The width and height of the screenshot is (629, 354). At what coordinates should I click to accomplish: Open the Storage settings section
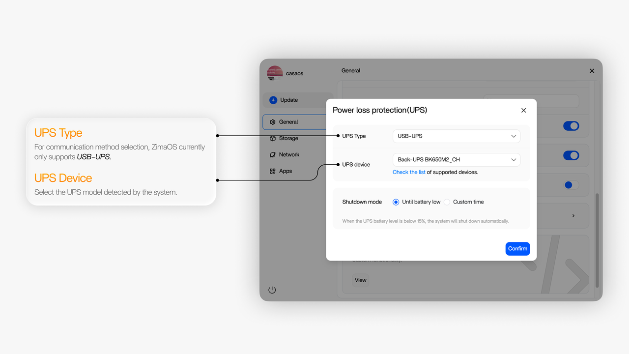tap(288, 139)
